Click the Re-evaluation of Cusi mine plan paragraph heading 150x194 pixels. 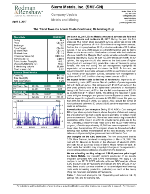[84, 109]
